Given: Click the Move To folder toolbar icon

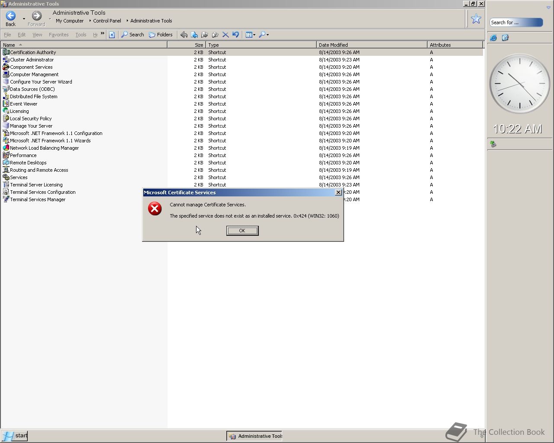Looking at the screenshot, I should pyautogui.click(x=194, y=35).
